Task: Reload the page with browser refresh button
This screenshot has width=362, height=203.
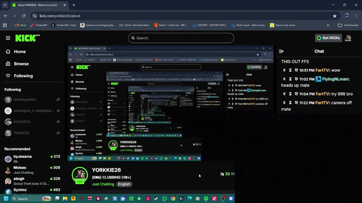Action: click(x=24, y=16)
